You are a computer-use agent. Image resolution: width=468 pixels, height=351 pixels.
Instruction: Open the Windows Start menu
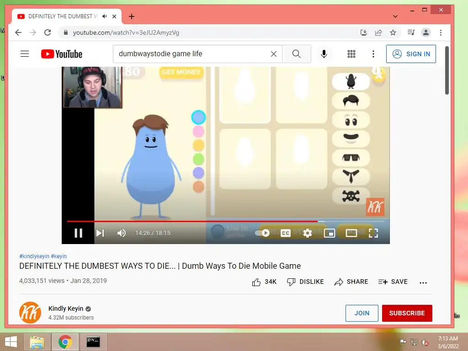pyautogui.click(x=11, y=342)
